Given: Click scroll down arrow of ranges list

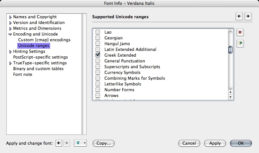Looking at the screenshot, I should point(230,97).
